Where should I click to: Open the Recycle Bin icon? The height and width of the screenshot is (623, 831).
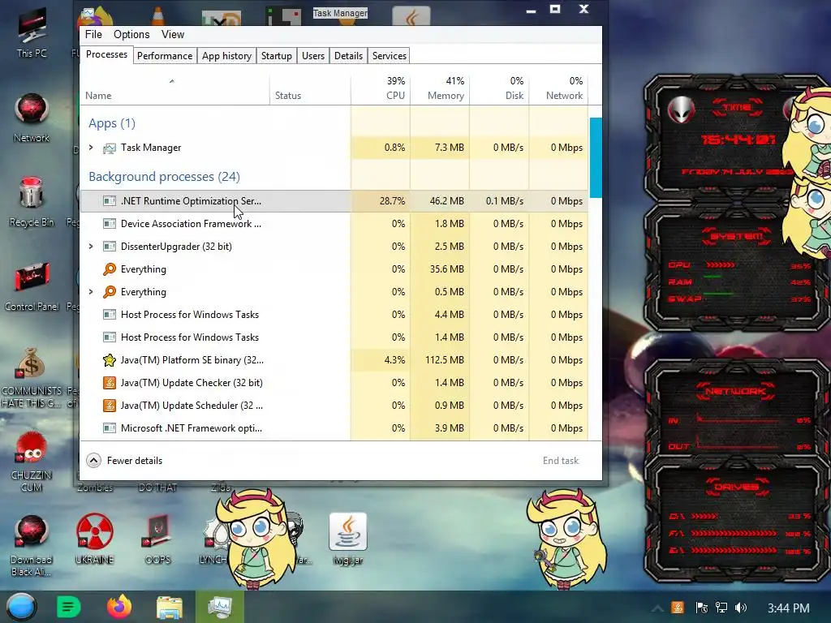[32, 202]
